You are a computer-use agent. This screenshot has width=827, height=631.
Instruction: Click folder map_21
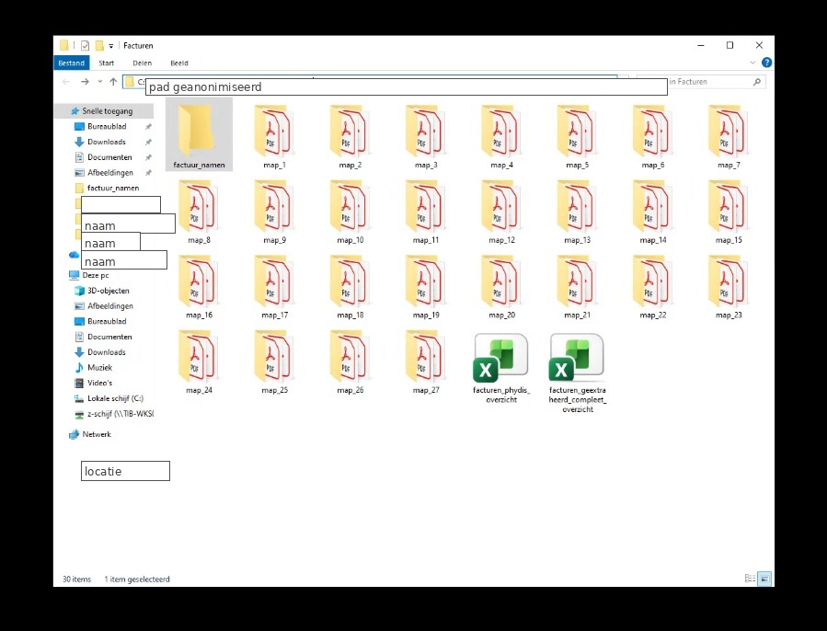pos(577,286)
